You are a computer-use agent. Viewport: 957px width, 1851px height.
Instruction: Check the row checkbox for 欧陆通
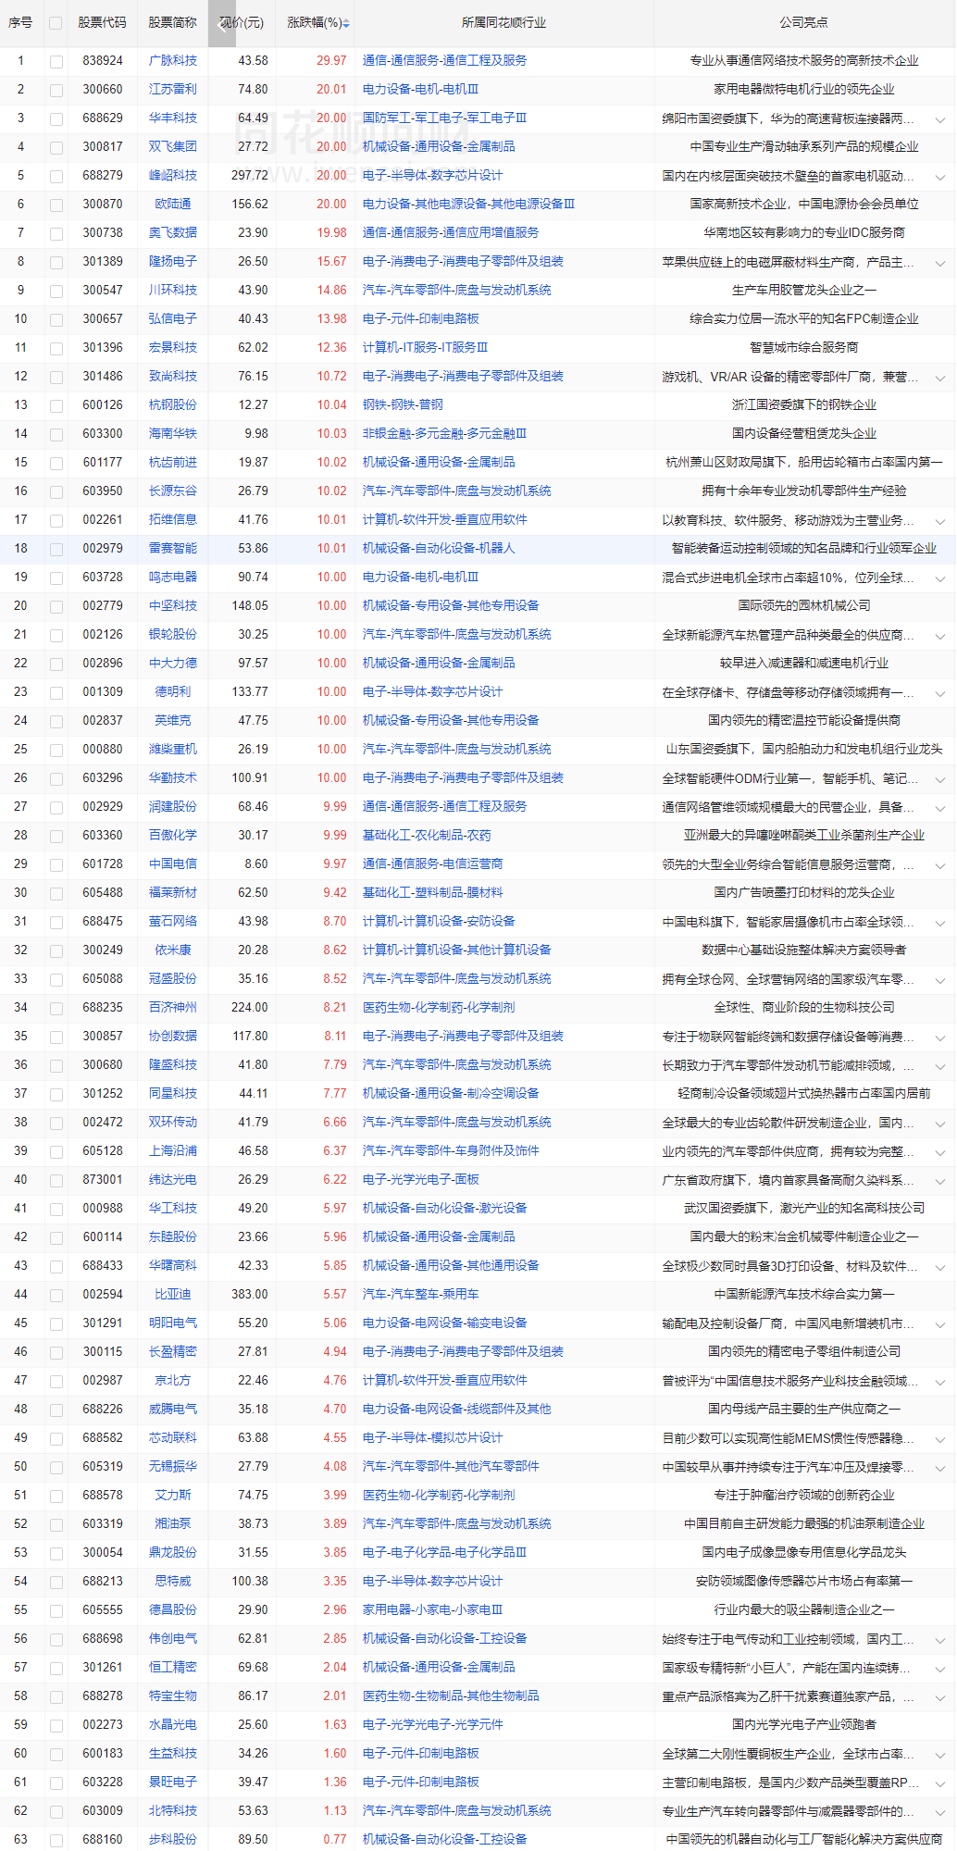[56, 205]
